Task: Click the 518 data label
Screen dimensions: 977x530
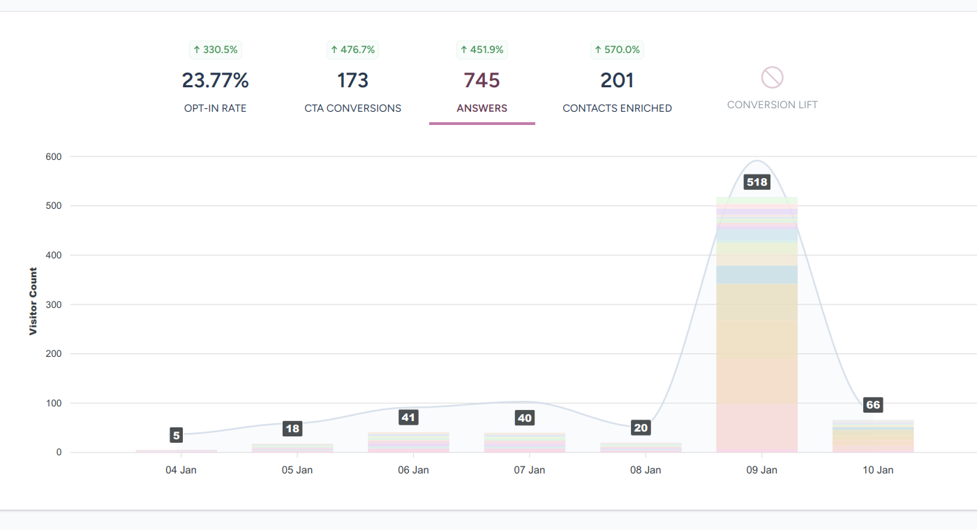Action: (x=756, y=182)
